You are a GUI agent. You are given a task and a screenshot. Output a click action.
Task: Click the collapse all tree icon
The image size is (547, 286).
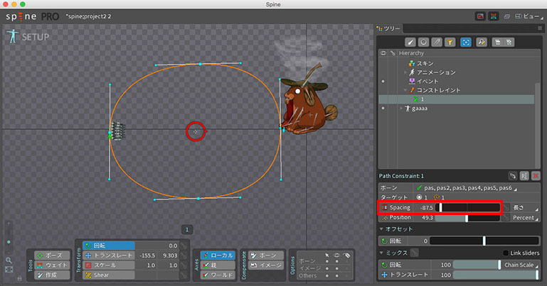509,43
